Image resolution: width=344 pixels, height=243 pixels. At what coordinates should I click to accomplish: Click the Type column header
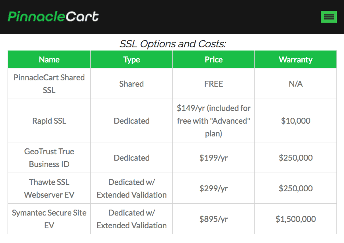132,59
